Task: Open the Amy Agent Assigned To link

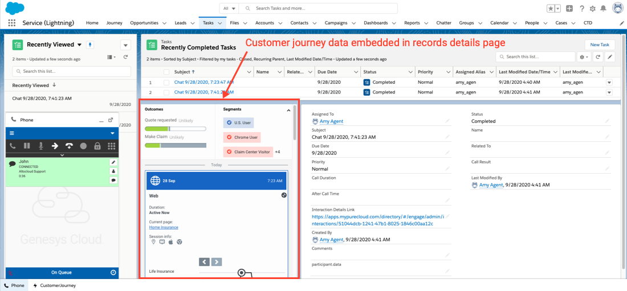Action: click(x=331, y=121)
